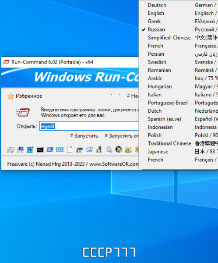Choose Japanese language entry
Screen dimensions: 218x263
coord(178,152)
